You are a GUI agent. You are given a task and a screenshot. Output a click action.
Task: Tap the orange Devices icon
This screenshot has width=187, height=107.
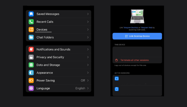pos(31,29)
